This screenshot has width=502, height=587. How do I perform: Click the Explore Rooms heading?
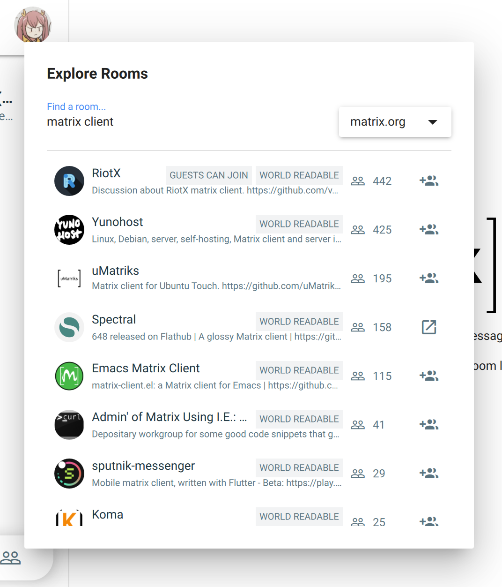(97, 74)
